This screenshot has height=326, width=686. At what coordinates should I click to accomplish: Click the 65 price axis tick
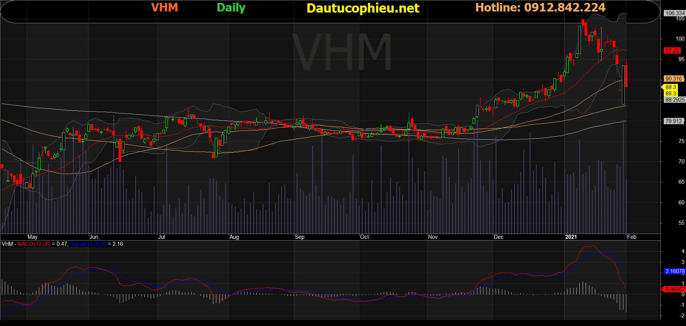tap(682, 182)
